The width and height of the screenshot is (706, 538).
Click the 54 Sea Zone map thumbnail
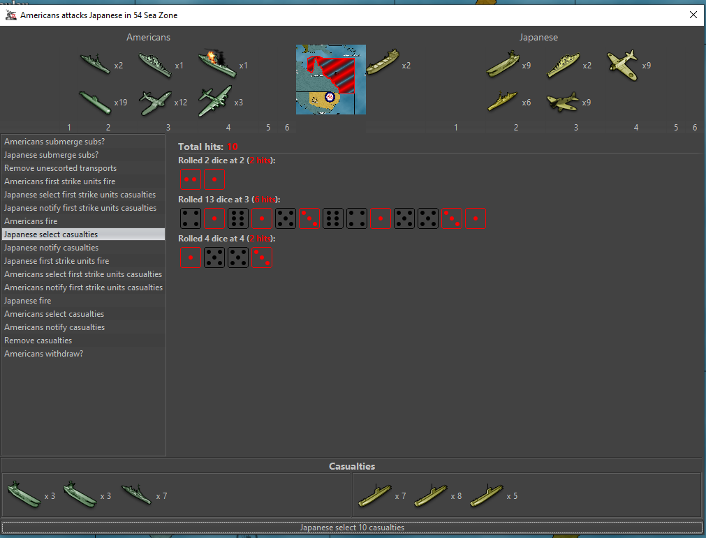pos(330,79)
